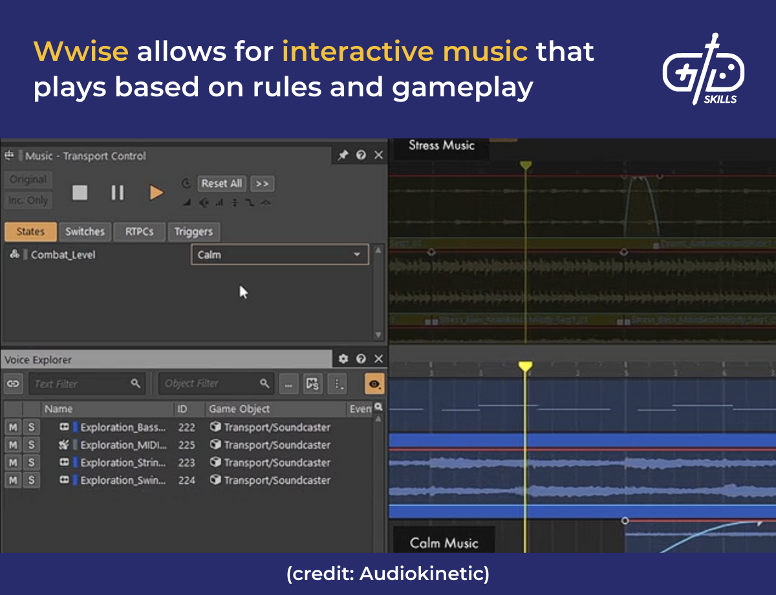Screen dimensions: 776x595
Task: Click the Stop button in Transport Control
Action: pos(80,192)
